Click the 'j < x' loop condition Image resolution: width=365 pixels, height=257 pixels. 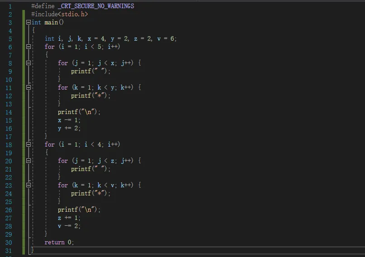pos(106,63)
